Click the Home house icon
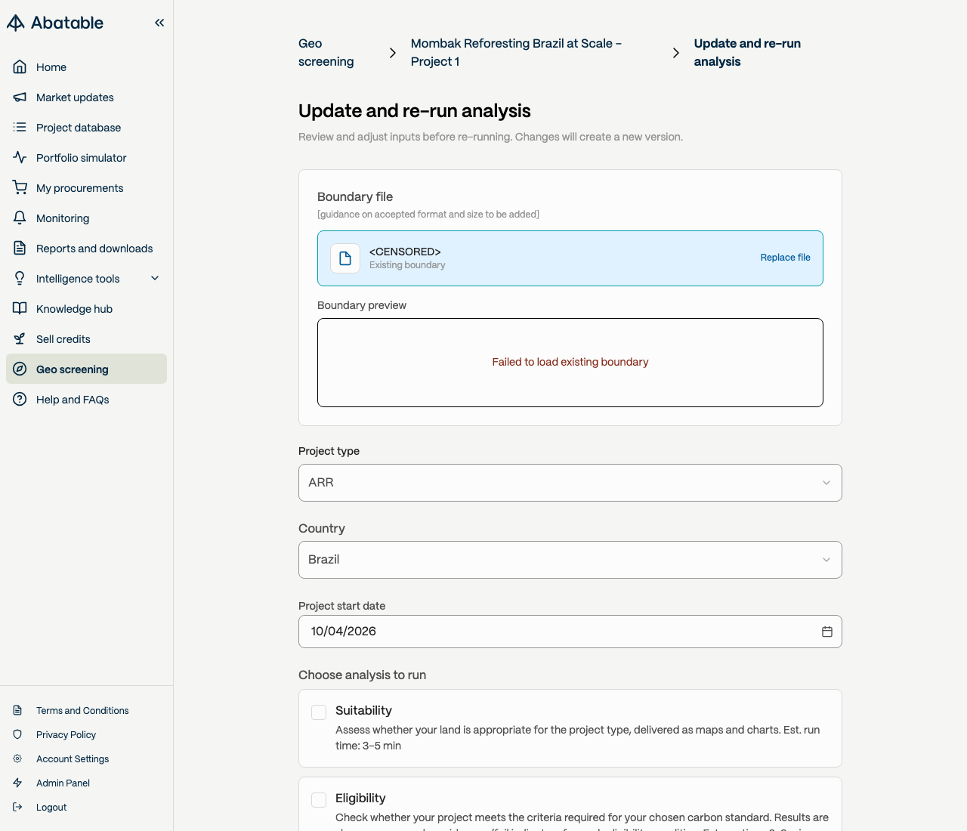Image resolution: width=967 pixels, height=831 pixels. pos(20,67)
